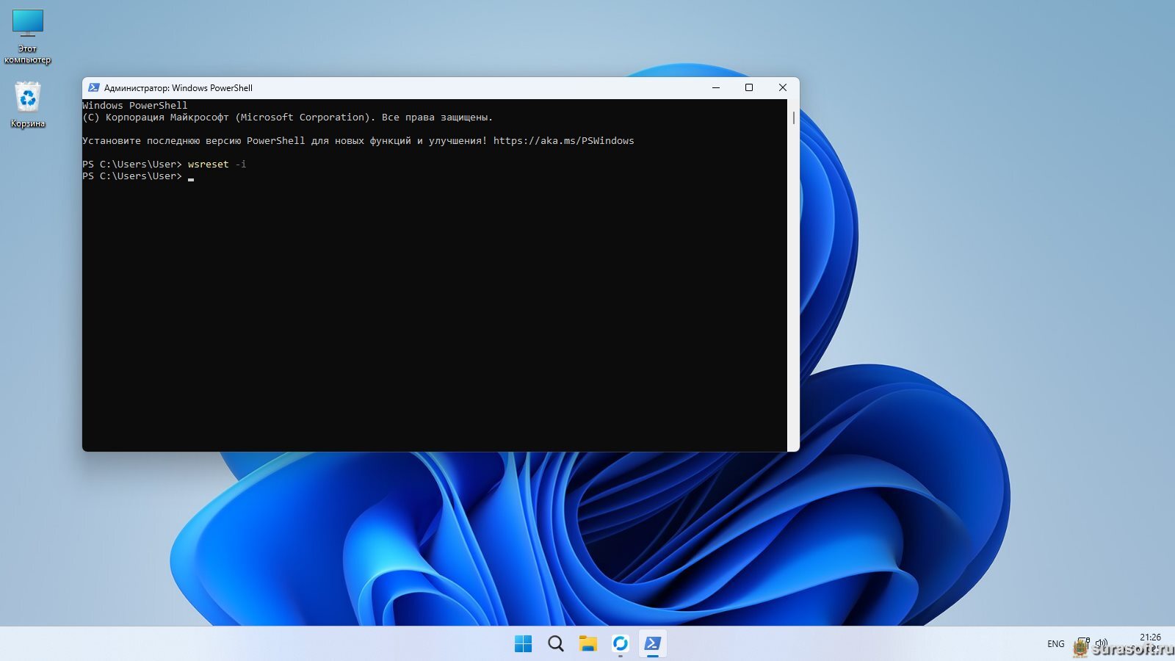
Task: Switch input language via ENG indicator
Action: point(1055,644)
